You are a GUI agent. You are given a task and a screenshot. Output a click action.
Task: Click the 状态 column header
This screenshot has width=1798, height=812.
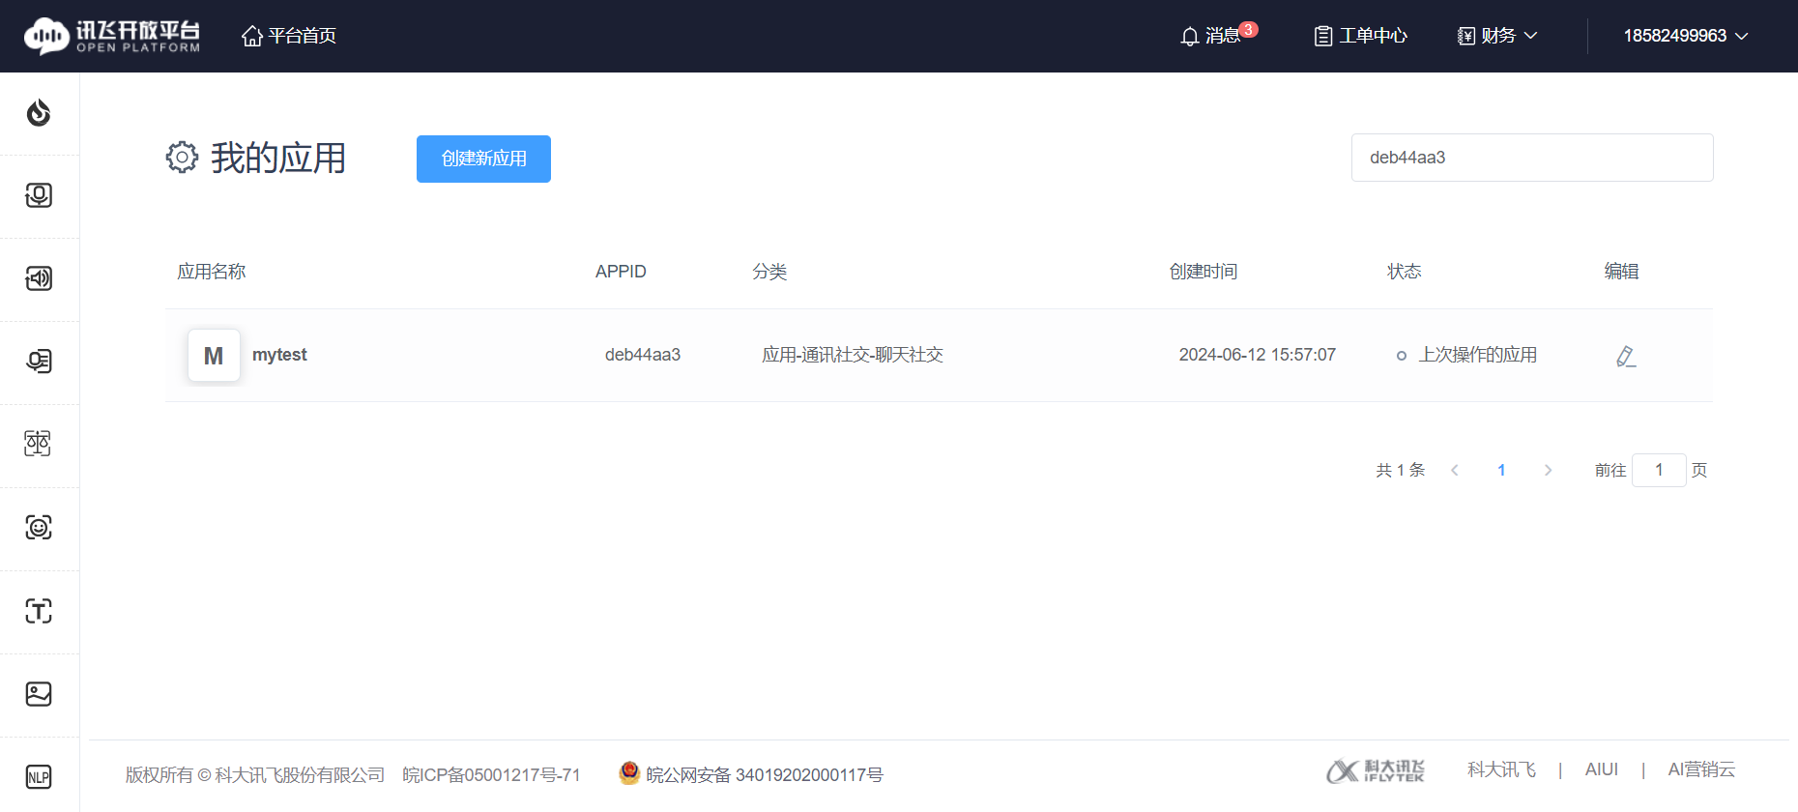tap(1405, 272)
